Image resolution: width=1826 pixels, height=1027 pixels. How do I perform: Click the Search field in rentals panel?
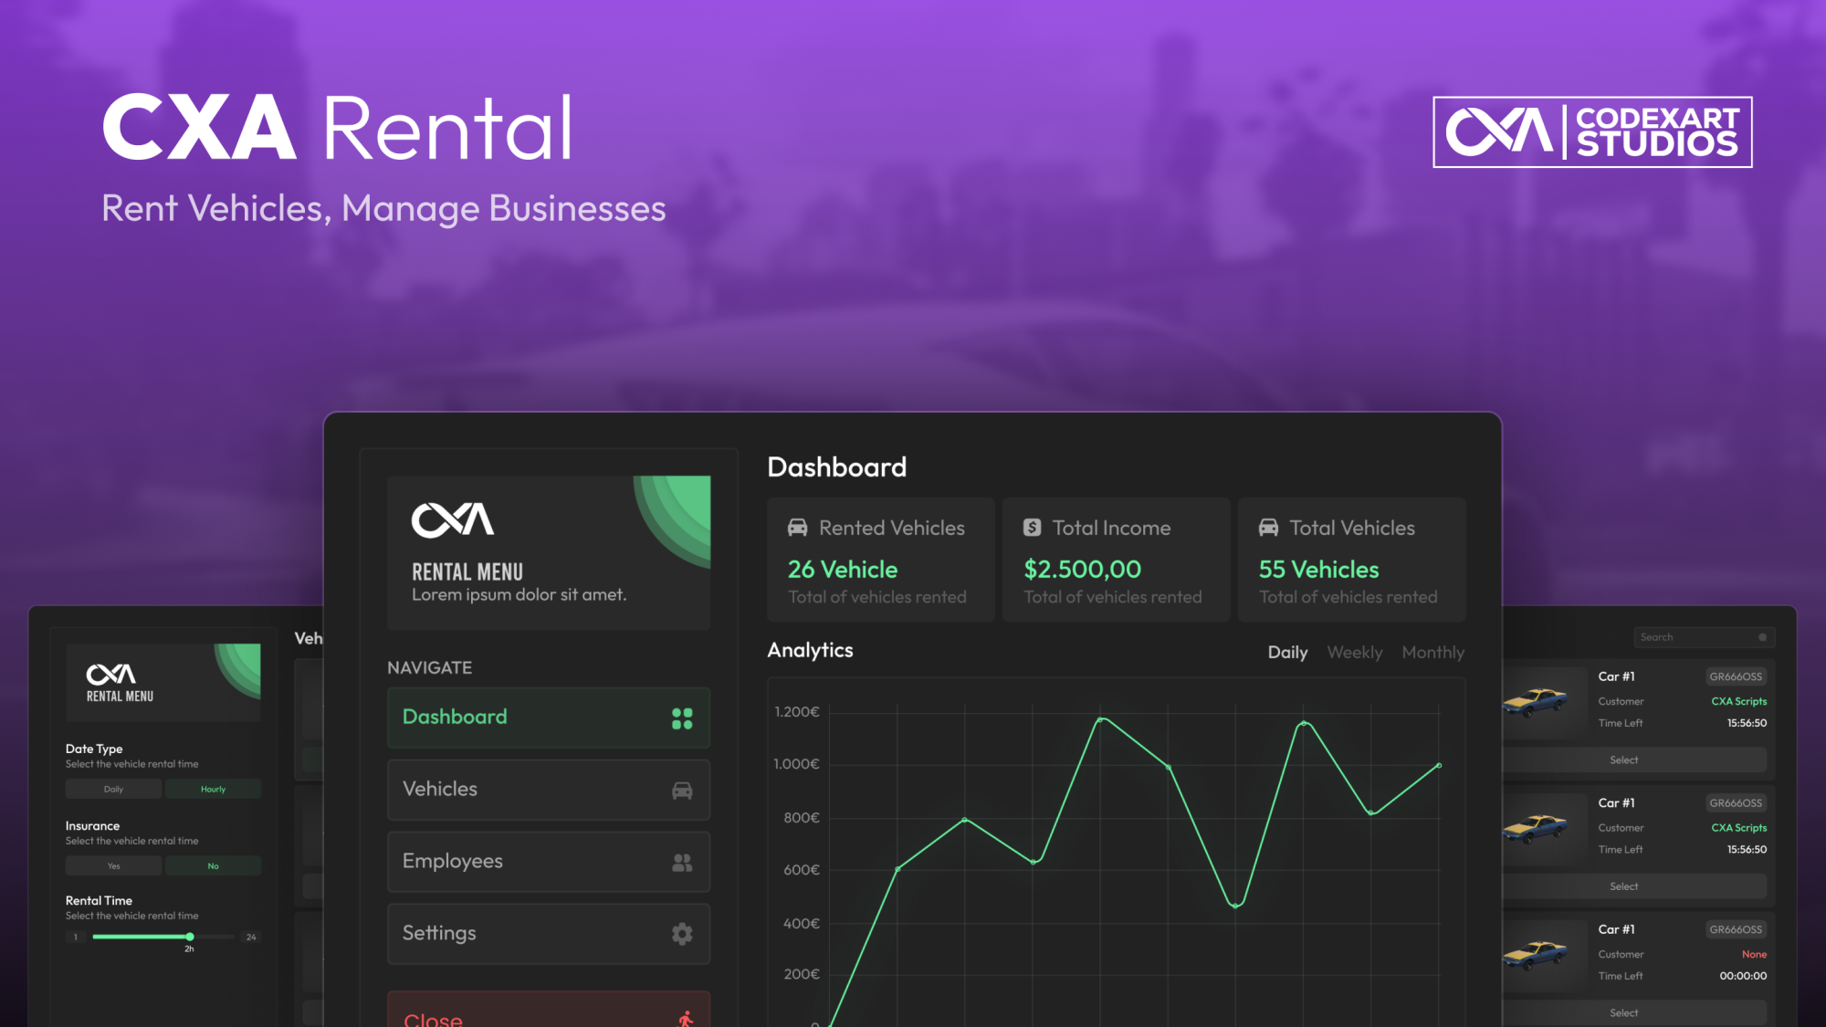(1704, 637)
